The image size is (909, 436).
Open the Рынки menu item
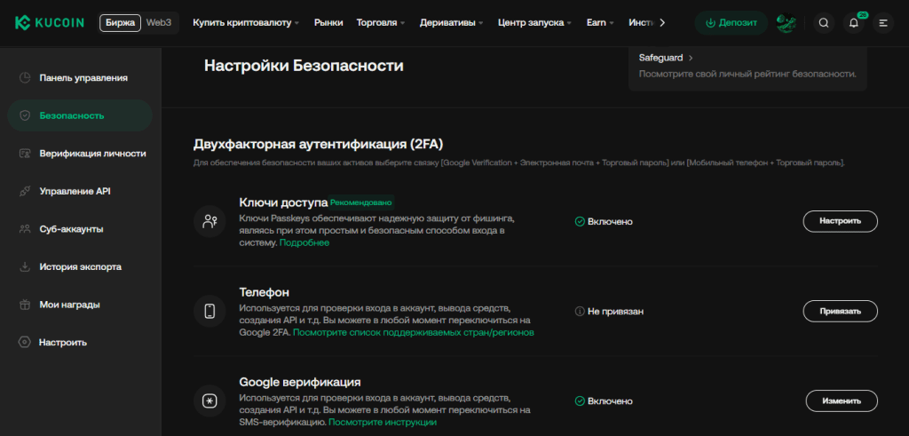(328, 22)
